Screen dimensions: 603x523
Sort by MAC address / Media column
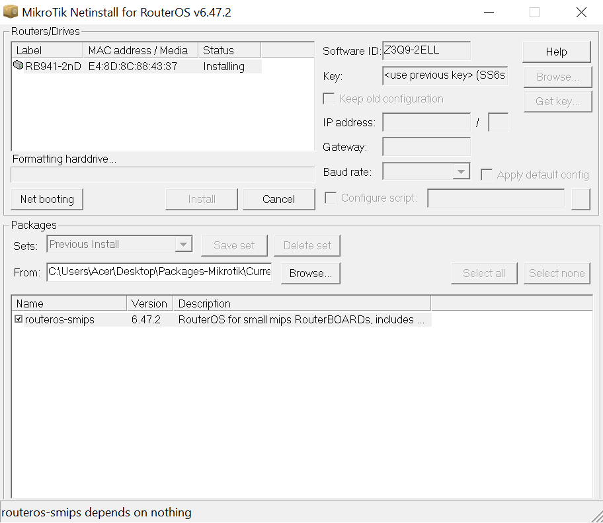coord(141,50)
